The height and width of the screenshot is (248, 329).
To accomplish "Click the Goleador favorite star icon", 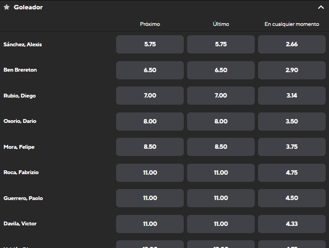I will click(x=7, y=7).
